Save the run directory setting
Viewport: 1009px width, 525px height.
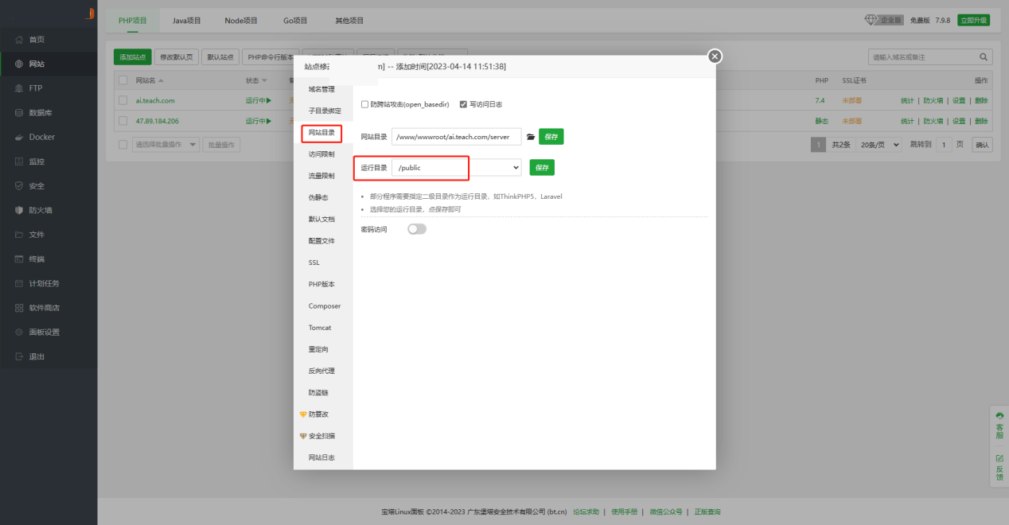542,168
